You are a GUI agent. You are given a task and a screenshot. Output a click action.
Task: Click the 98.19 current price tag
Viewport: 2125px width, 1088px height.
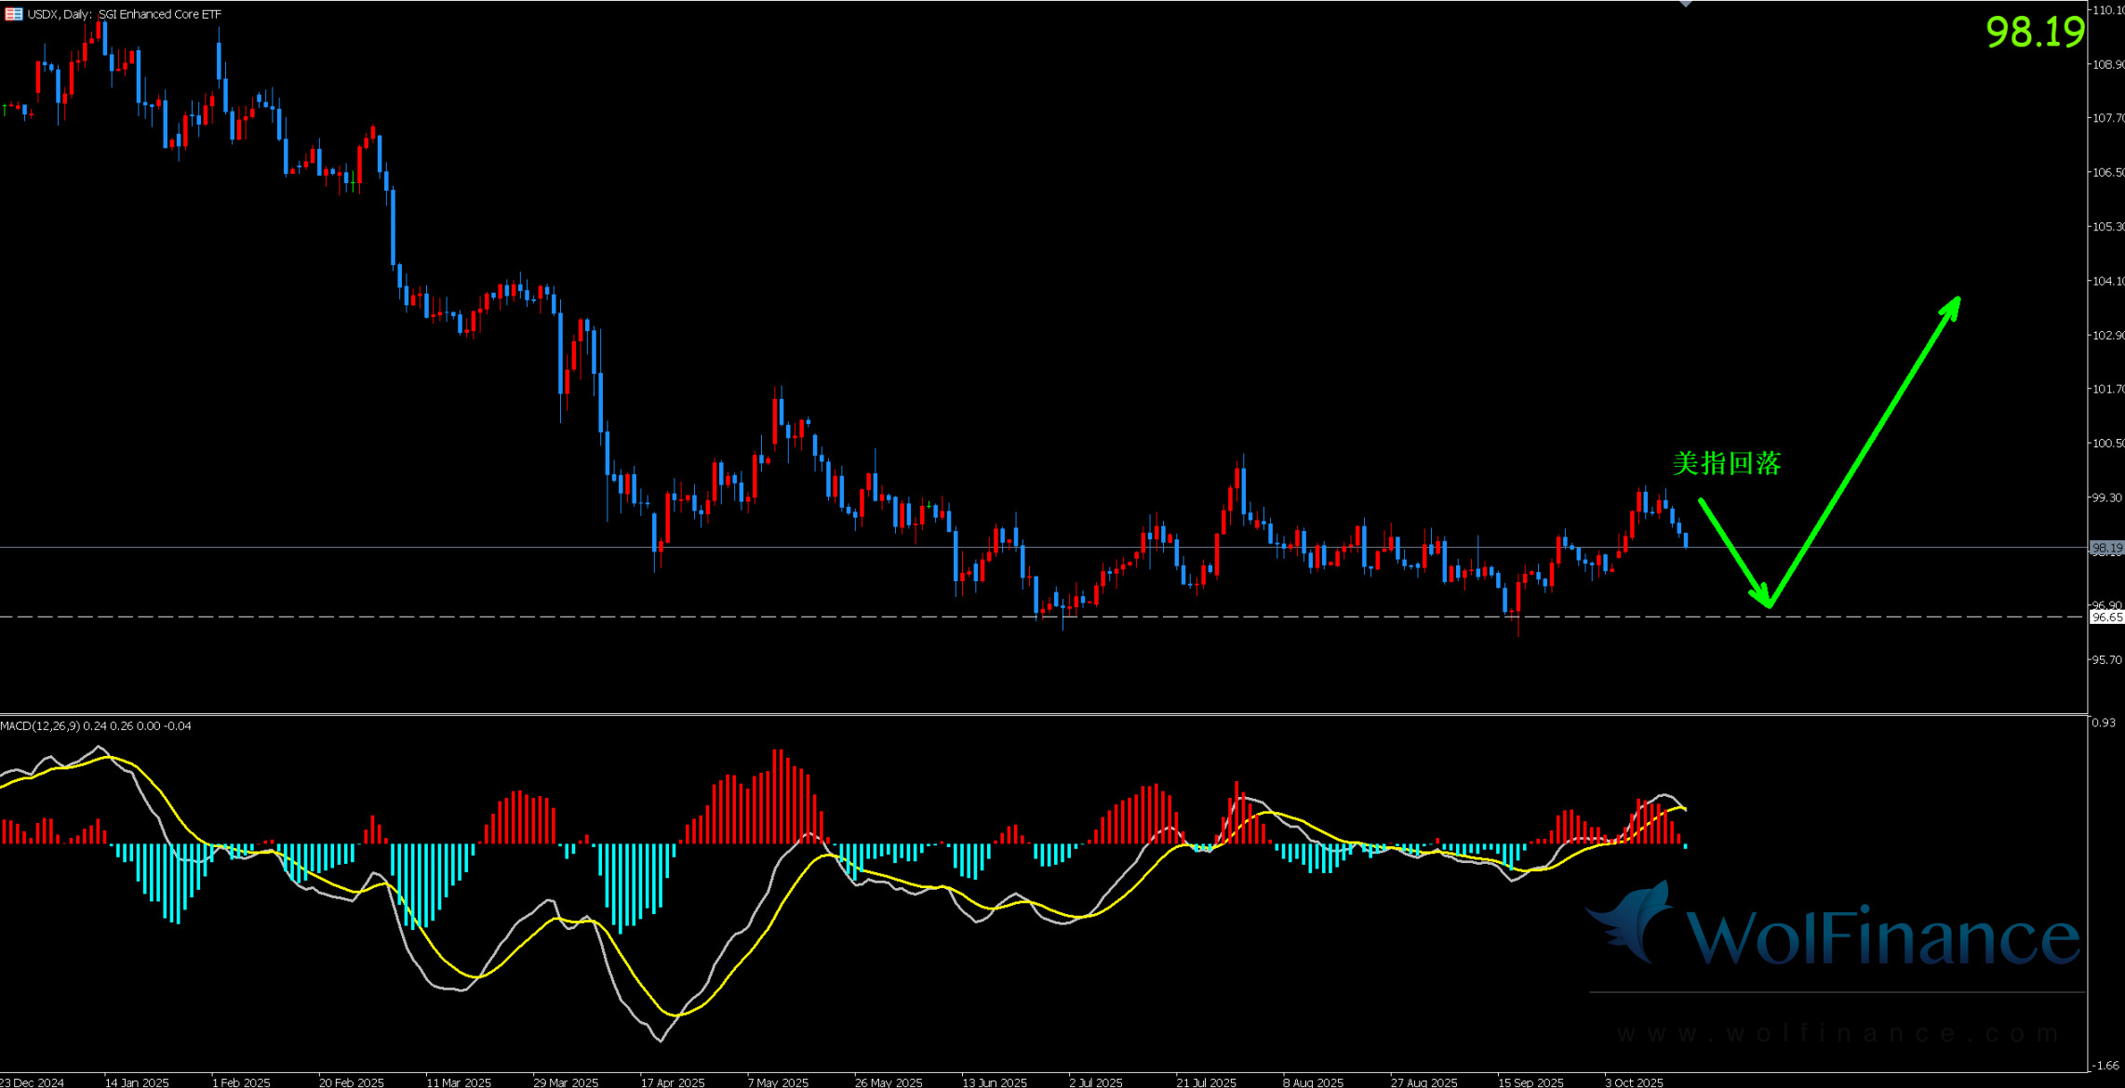(2106, 548)
